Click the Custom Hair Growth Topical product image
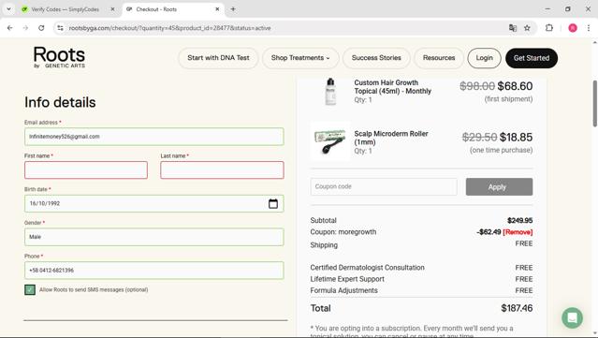Viewport: 598px width, 338px height. point(330,91)
